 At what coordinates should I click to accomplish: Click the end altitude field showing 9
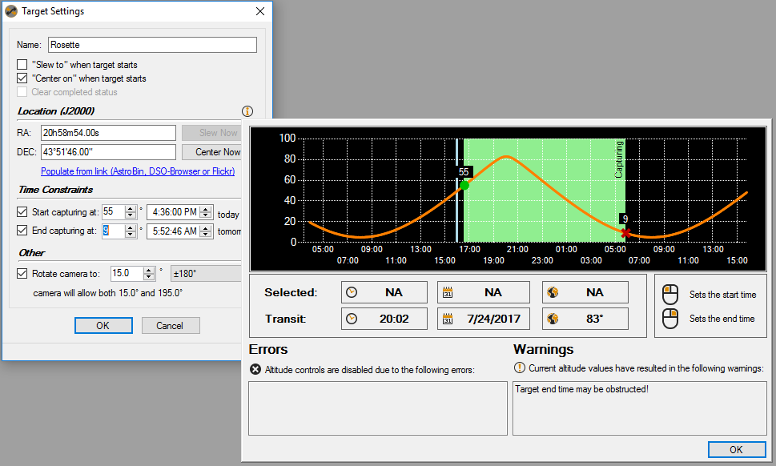(x=114, y=231)
